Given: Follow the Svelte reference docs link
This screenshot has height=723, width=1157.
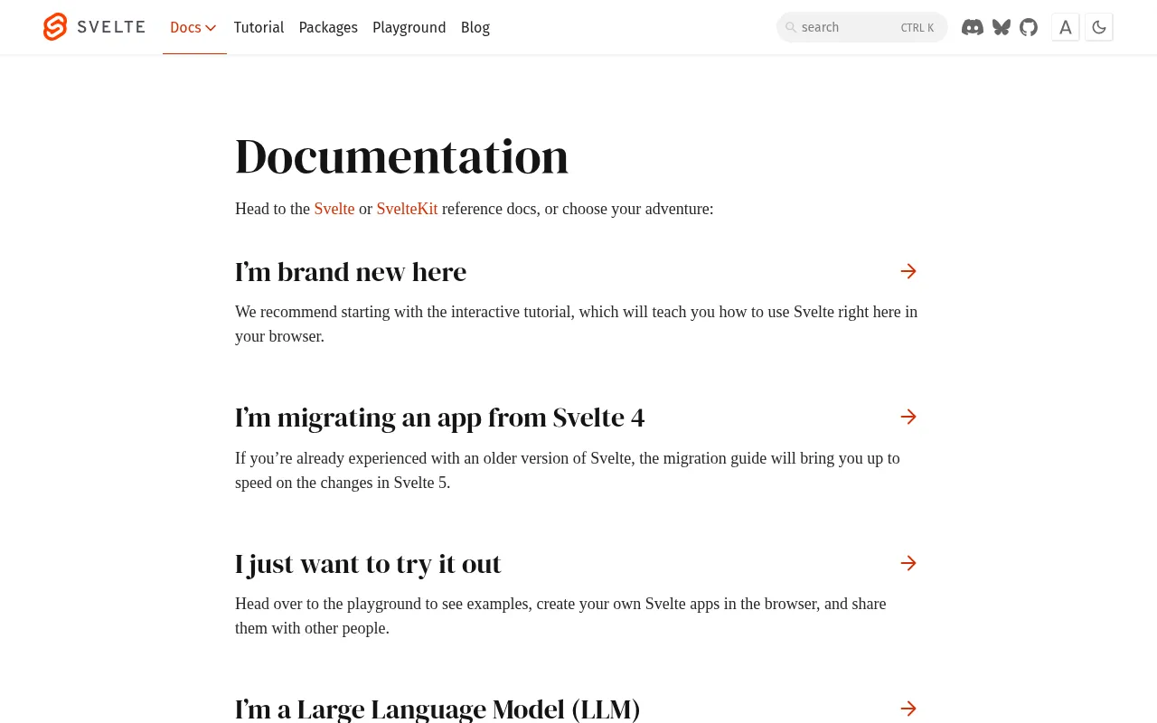Looking at the screenshot, I should [x=334, y=209].
